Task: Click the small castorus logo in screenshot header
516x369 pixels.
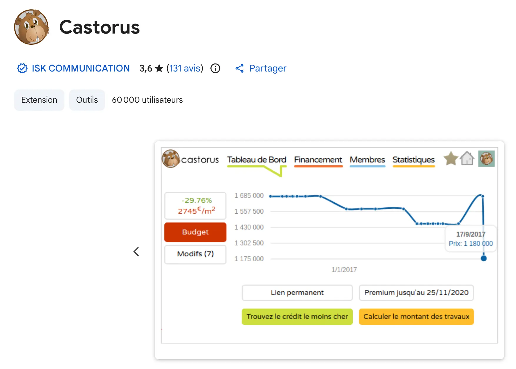Action: pyautogui.click(x=171, y=159)
